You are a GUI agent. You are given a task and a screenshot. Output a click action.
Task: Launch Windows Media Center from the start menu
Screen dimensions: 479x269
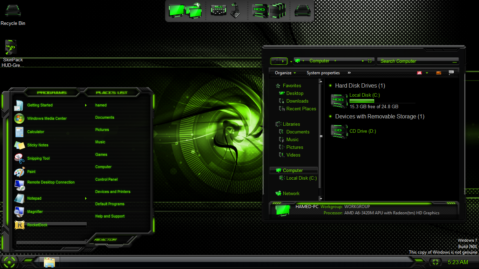tap(47, 118)
